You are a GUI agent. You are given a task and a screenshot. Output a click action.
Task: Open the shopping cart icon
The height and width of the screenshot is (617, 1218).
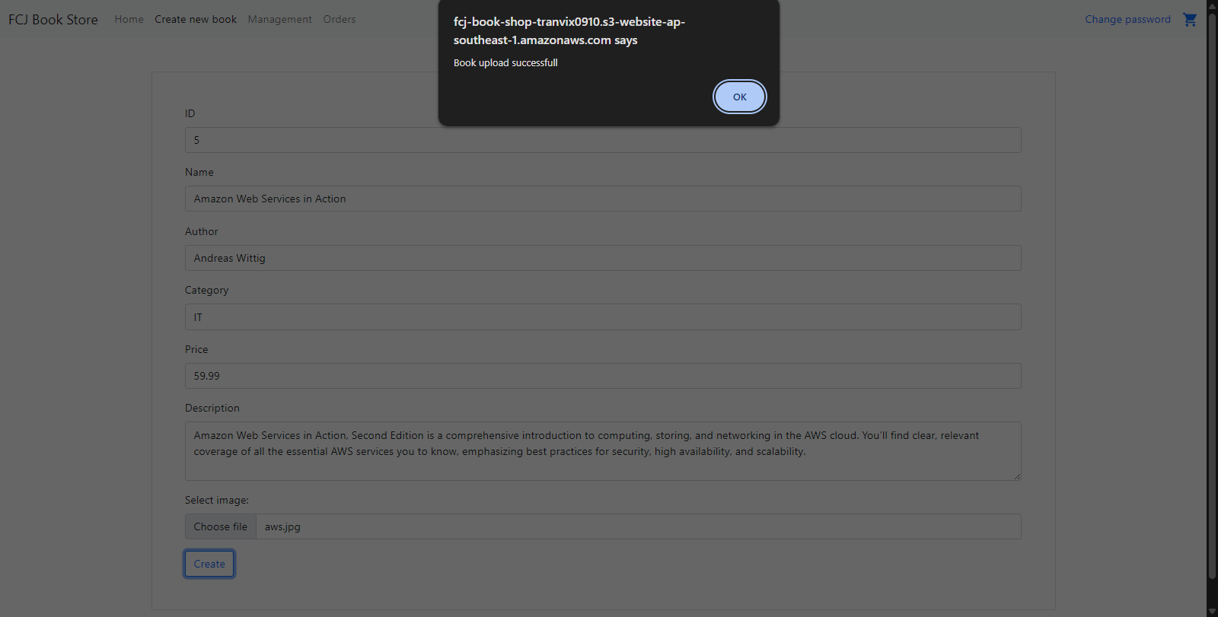click(x=1190, y=20)
